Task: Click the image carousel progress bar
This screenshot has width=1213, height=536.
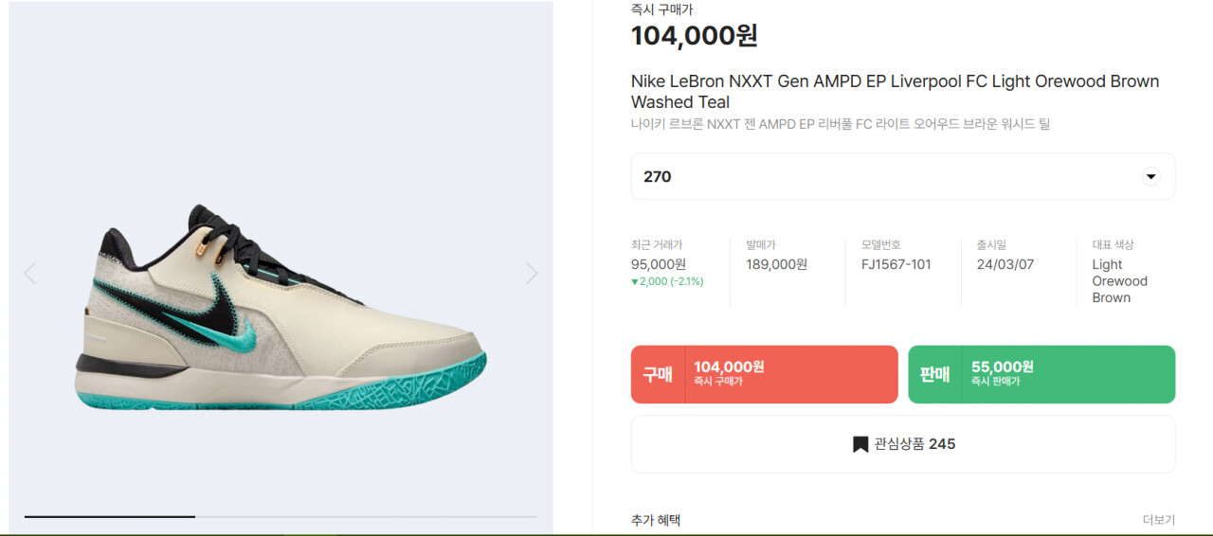Action: 281,516
